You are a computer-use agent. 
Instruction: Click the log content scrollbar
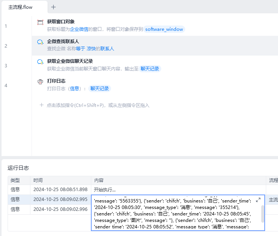pyautogui.click(x=262, y=214)
